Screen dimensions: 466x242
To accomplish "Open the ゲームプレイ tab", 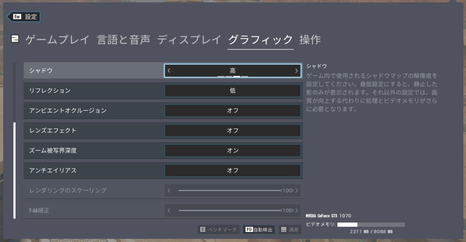I will [x=57, y=40].
